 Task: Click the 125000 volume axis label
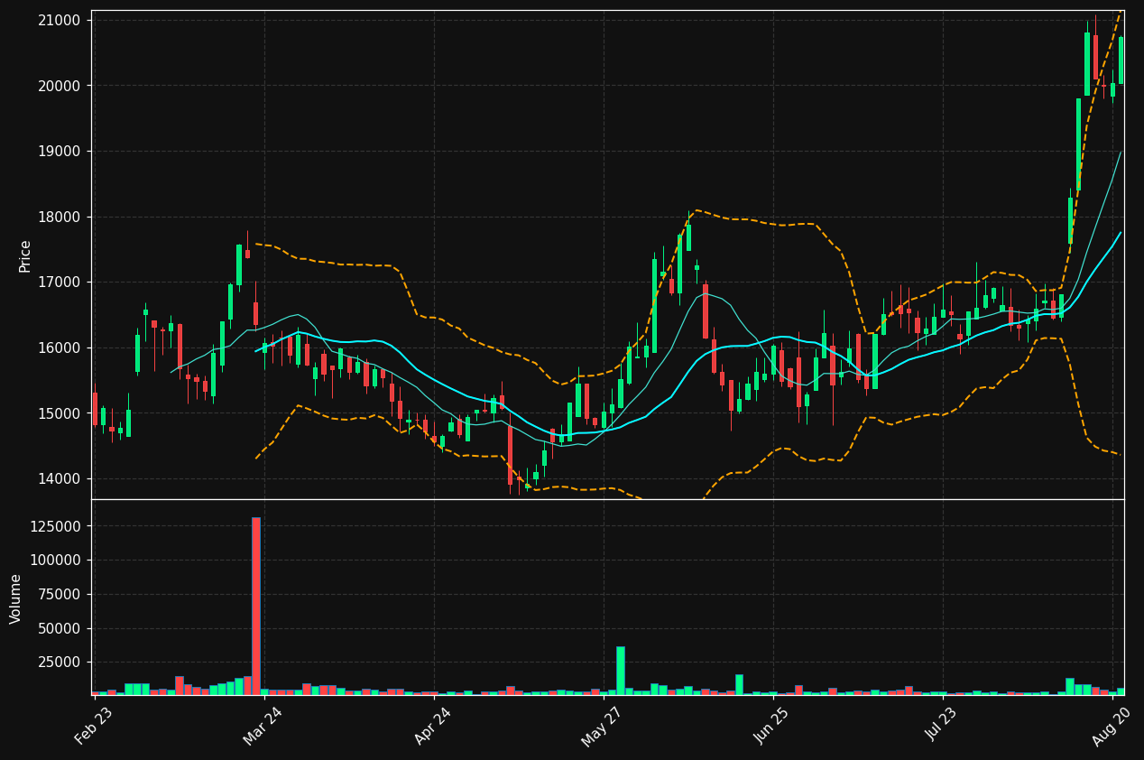pos(57,526)
